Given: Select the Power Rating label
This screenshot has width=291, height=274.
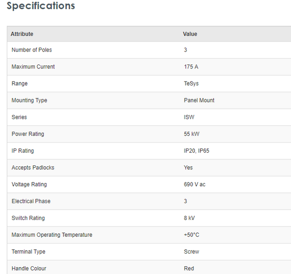Looking at the screenshot, I should pyautogui.click(x=28, y=134).
